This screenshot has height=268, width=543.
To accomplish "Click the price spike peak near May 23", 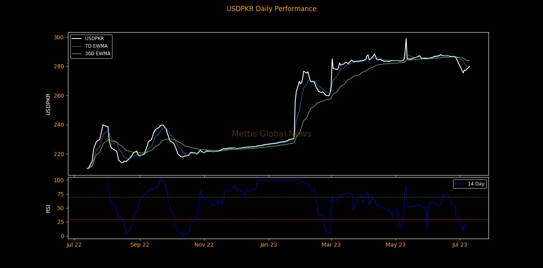I will pyautogui.click(x=406, y=39).
